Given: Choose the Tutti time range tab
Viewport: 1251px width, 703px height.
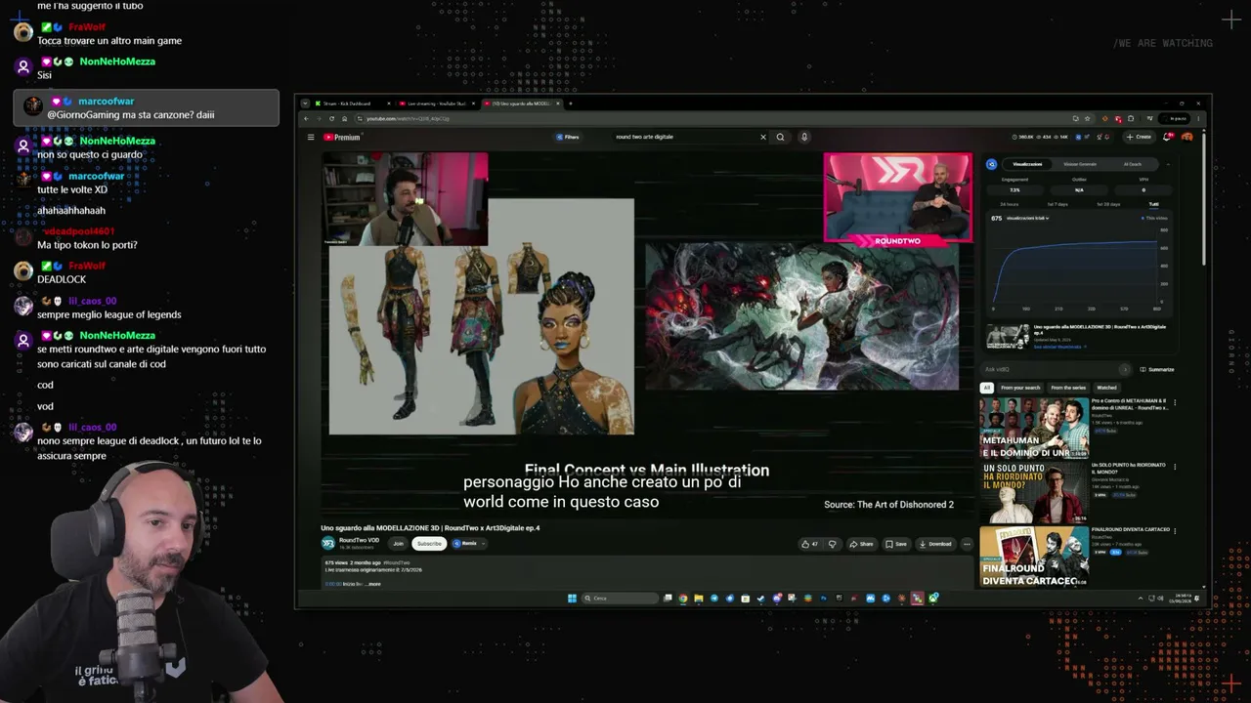Looking at the screenshot, I should [x=1154, y=204].
